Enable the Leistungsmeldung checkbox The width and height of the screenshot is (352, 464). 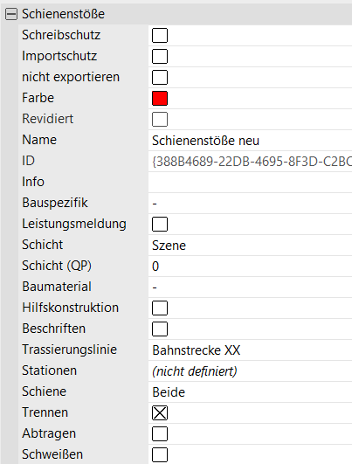tap(160, 224)
